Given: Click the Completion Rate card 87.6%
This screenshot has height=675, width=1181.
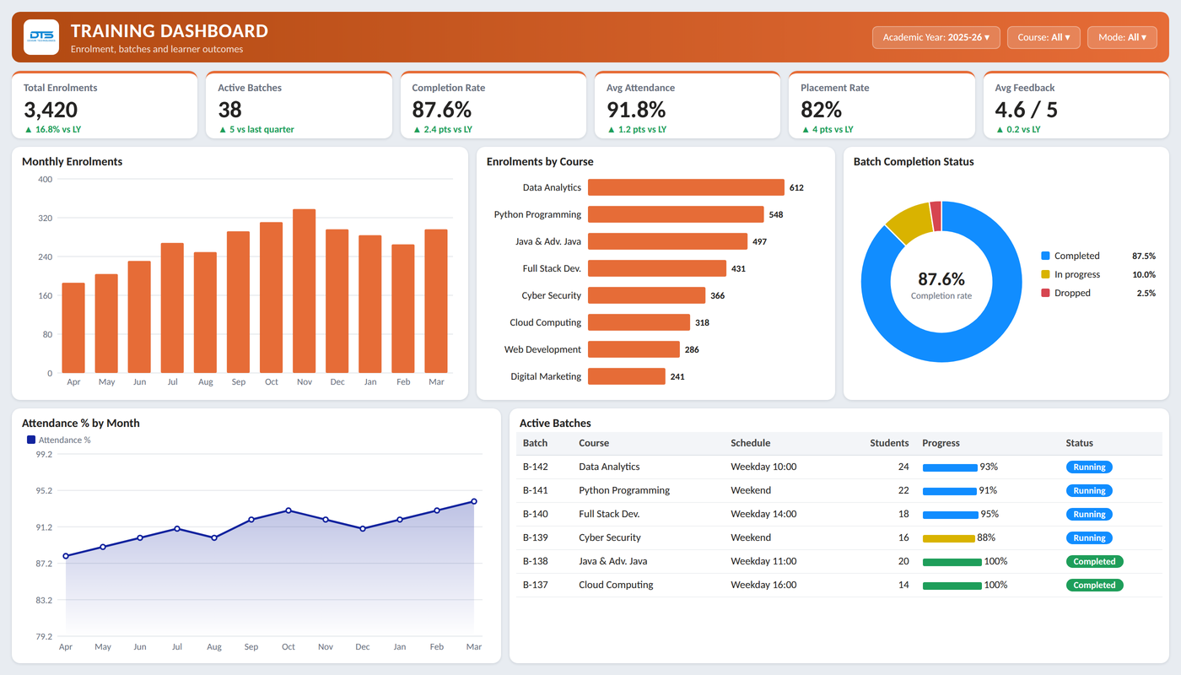Looking at the screenshot, I should 441,110.
